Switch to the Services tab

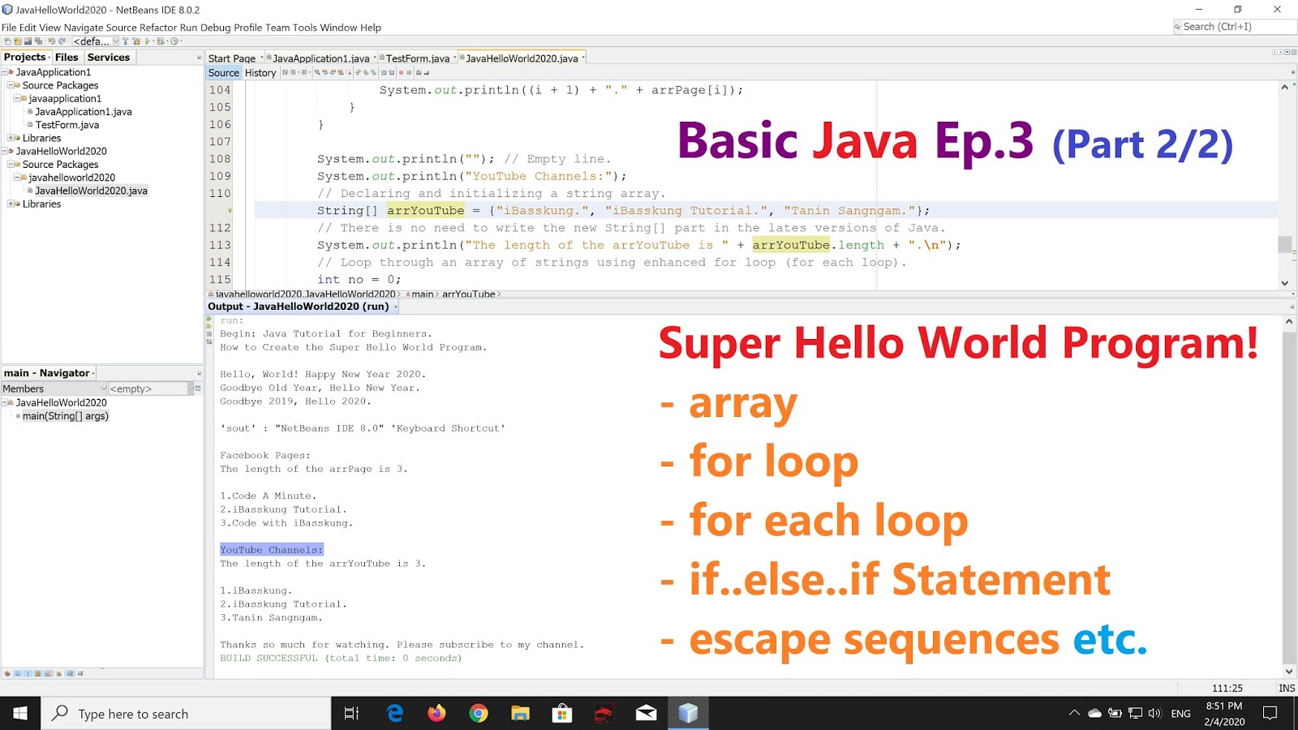pos(109,57)
